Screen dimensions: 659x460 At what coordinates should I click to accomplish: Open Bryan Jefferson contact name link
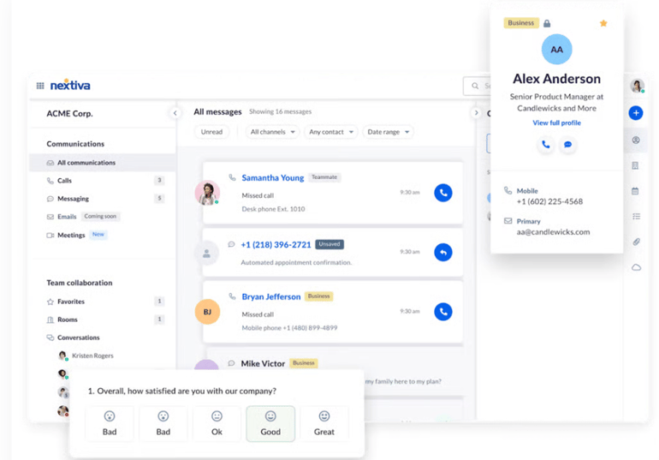point(271,297)
